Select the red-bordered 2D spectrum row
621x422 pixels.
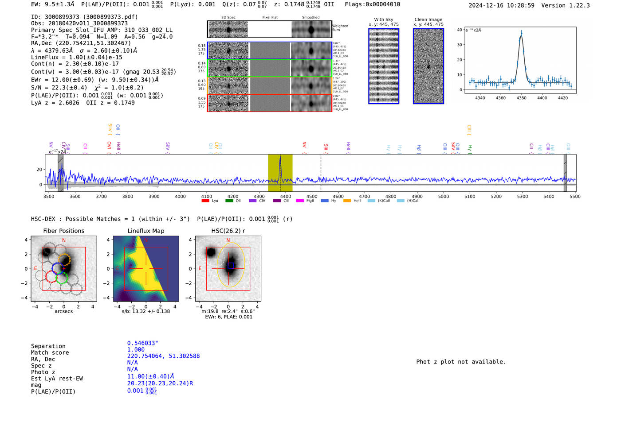tap(270, 103)
